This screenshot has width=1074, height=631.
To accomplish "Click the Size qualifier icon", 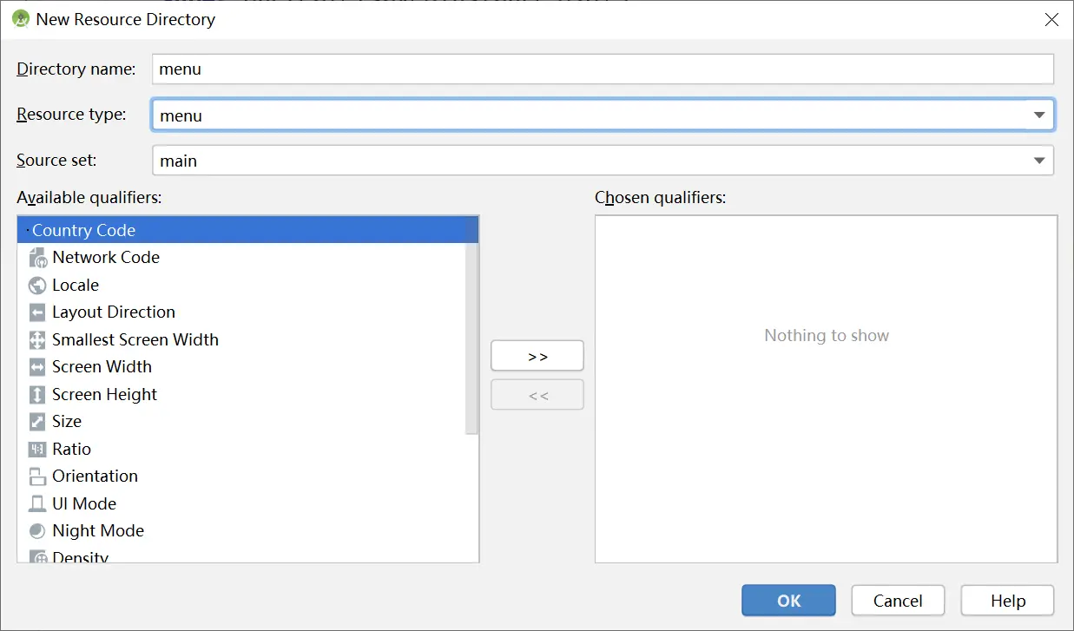I will coord(37,422).
